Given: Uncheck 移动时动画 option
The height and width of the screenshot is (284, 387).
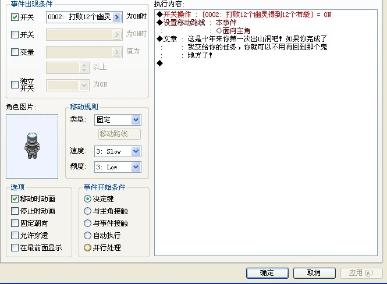Looking at the screenshot, I should 15,198.
